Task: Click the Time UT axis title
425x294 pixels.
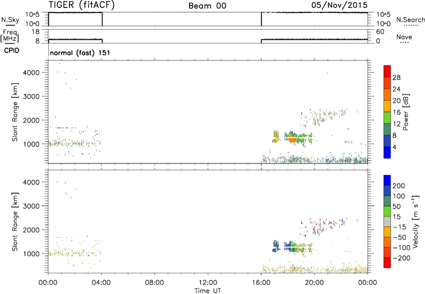Action: 208,291
